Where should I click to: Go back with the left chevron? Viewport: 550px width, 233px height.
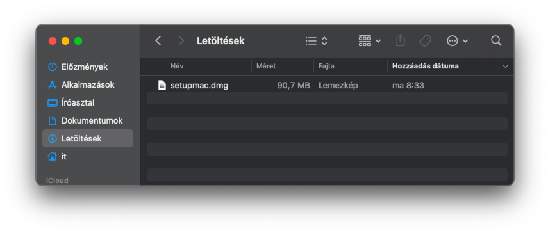pos(158,41)
